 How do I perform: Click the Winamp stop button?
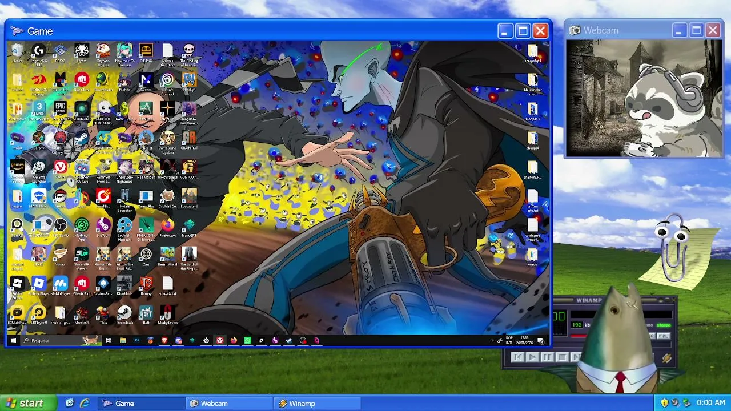pyautogui.click(x=561, y=357)
